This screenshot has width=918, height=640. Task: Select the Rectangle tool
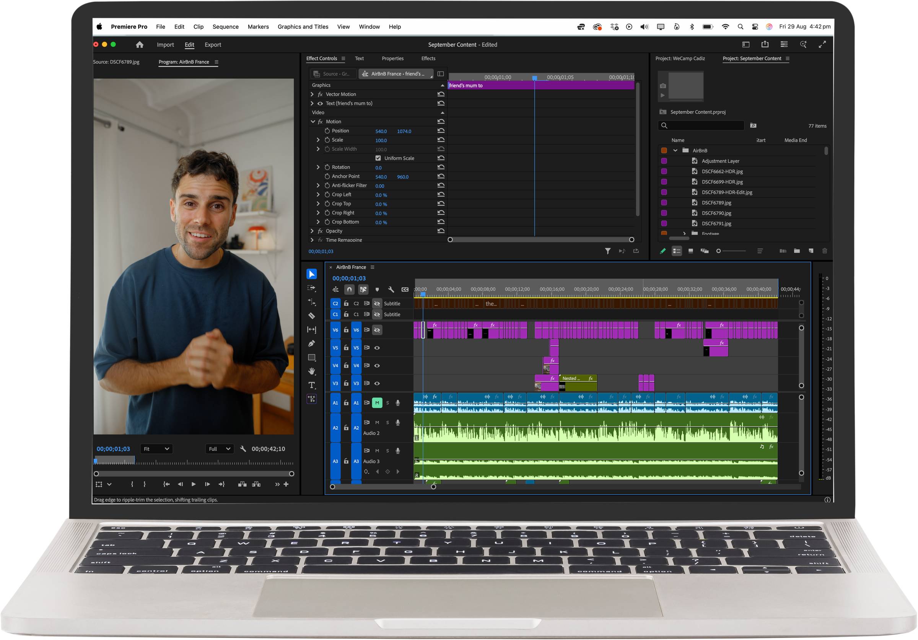311,357
